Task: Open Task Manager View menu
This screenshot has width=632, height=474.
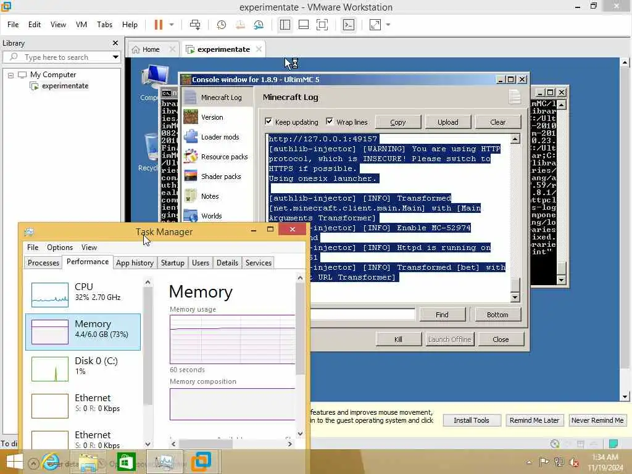Action: click(x=89, y=247)
